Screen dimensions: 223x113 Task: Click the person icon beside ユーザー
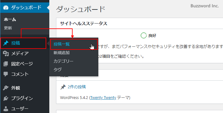pyautogui.click(x=6, y=109)
